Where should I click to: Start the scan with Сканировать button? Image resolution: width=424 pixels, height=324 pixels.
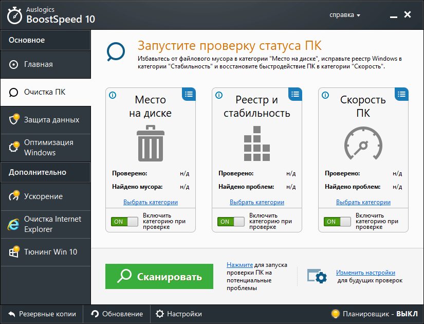(159, 276)
